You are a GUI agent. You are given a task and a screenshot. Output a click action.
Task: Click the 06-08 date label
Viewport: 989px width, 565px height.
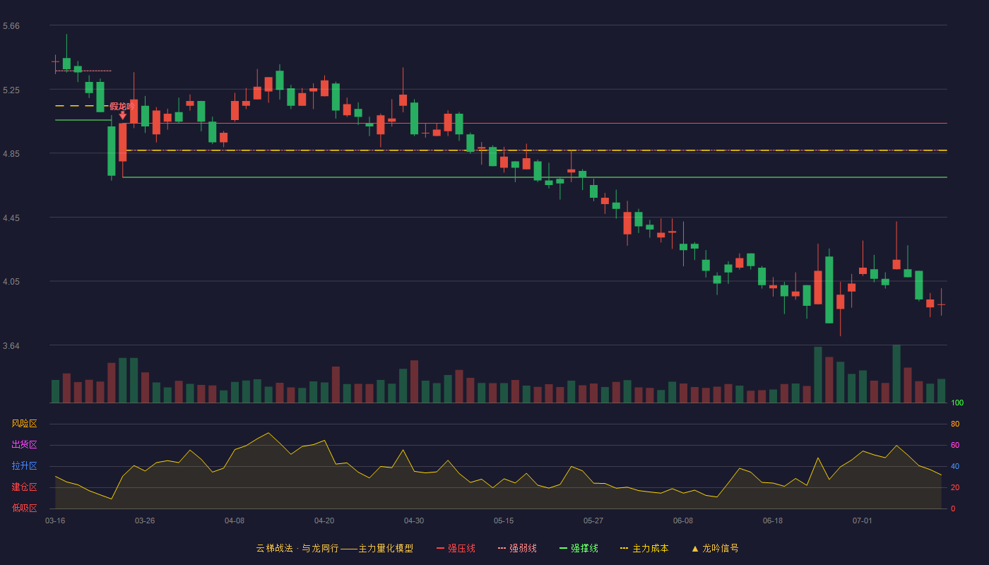(x=683, y=521)
